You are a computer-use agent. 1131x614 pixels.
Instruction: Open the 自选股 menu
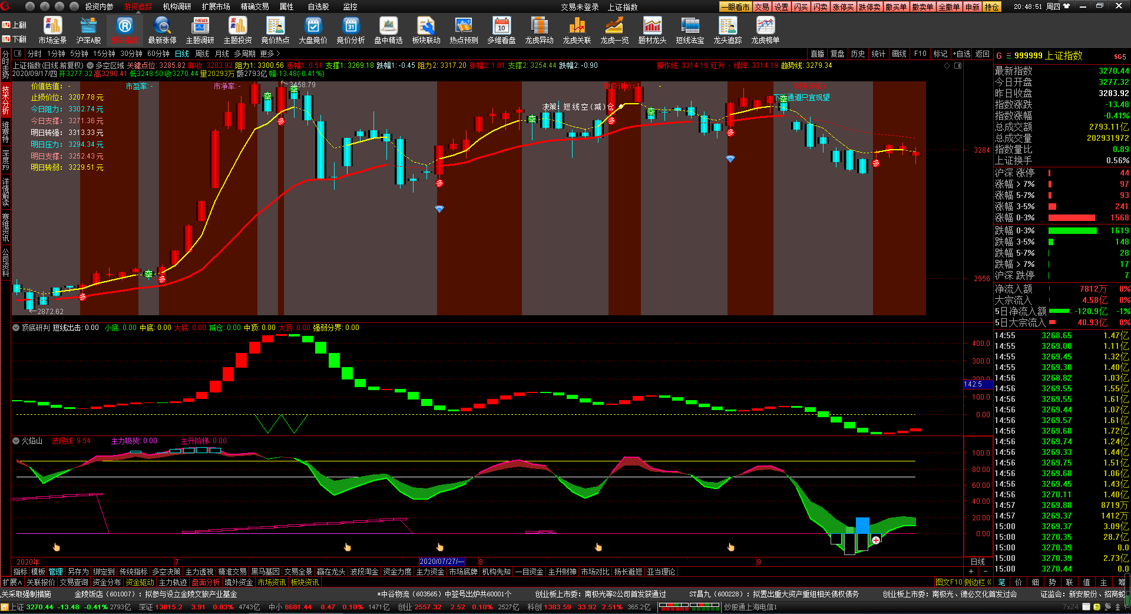pos(319,6)
